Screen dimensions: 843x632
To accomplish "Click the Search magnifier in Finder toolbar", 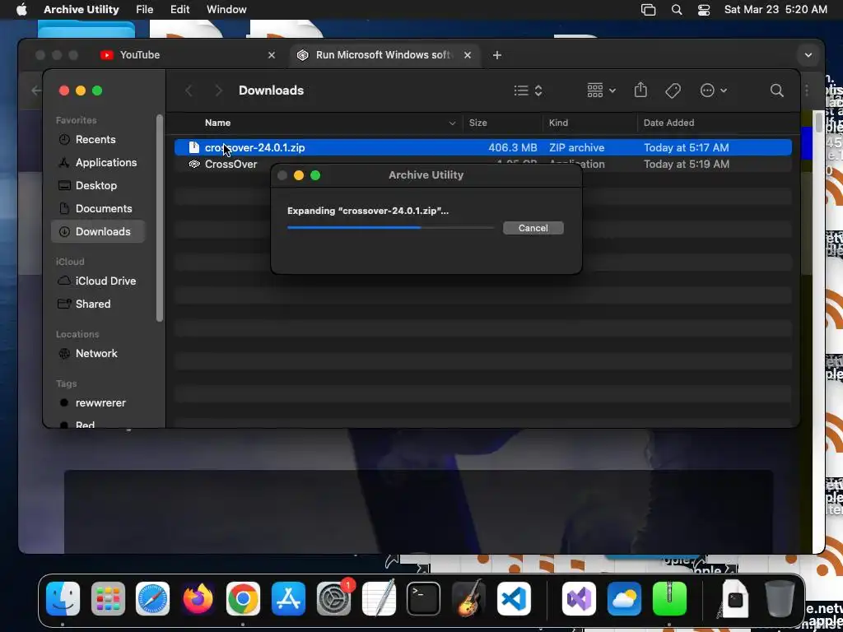I will pos(776,91).
